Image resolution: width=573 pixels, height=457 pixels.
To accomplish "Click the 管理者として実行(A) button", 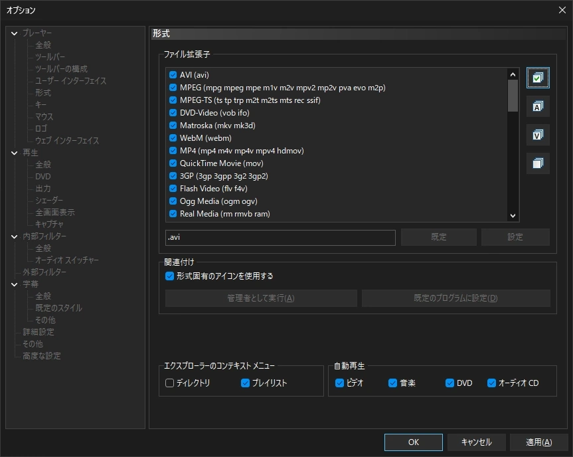I will tap(261, 298).
